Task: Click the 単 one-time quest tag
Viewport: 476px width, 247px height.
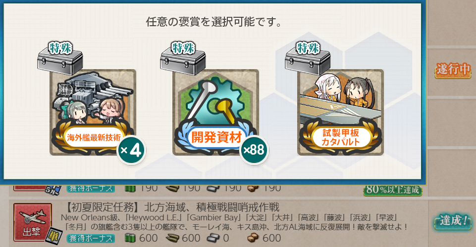Action: click(x=53, y=236)
